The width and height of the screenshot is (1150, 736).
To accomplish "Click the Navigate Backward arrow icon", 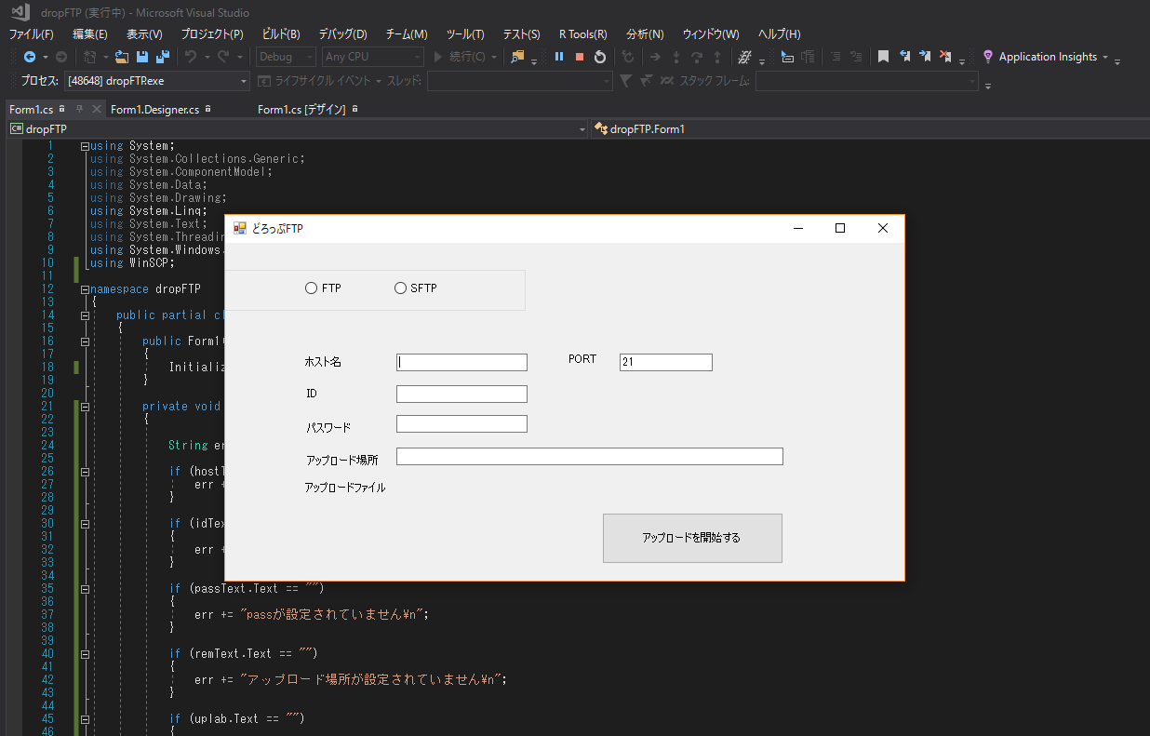I will (x=30, y=57).
